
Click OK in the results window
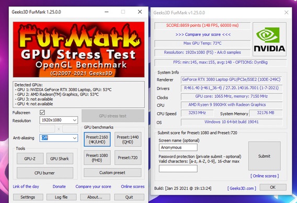click(x=273, y=187)
